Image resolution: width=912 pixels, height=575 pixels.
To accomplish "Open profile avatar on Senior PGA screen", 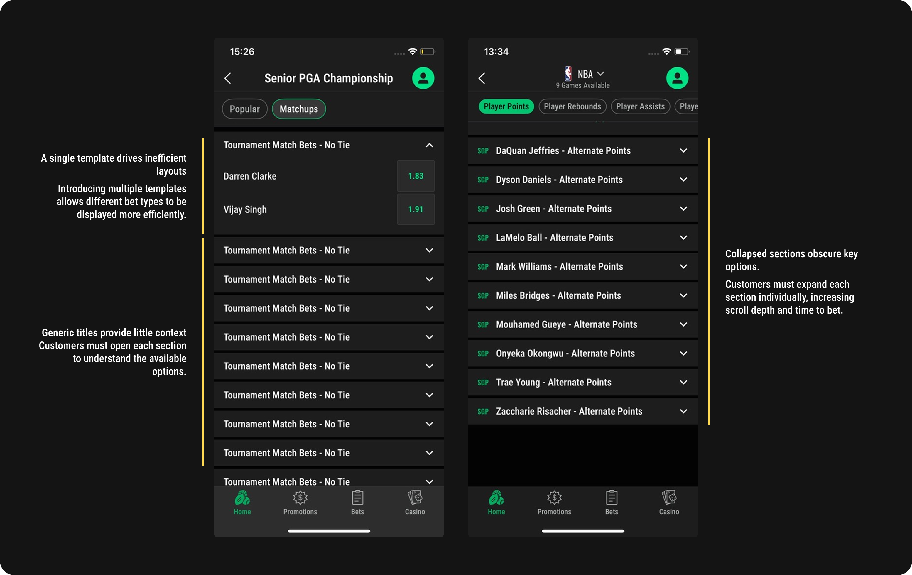I will 423,78.
